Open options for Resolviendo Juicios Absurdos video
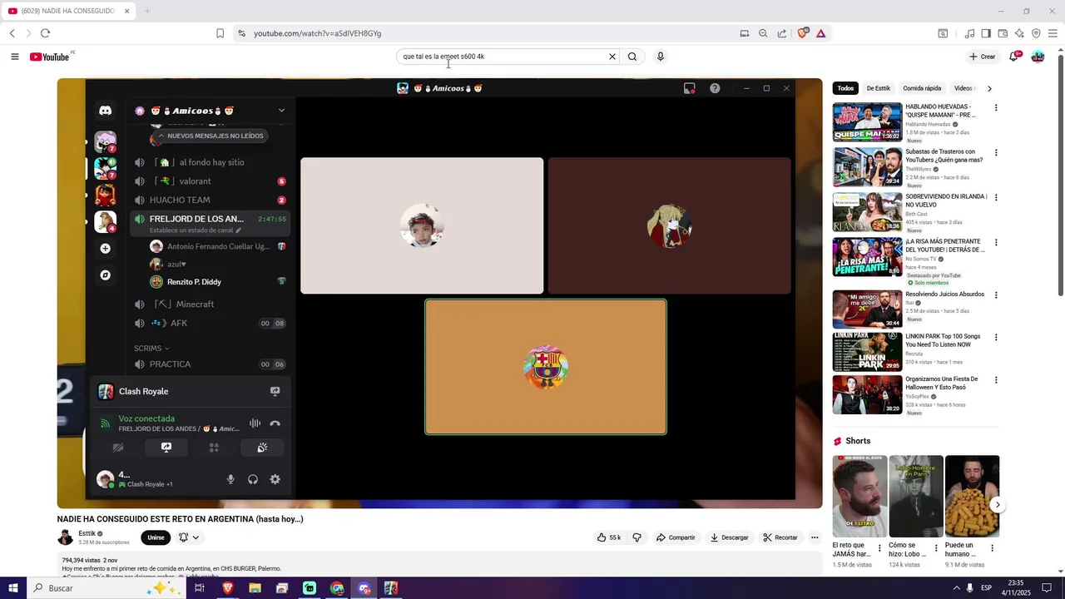This screenshot has width=1065, height=599. pyautogui.click(x=996, y=295)
